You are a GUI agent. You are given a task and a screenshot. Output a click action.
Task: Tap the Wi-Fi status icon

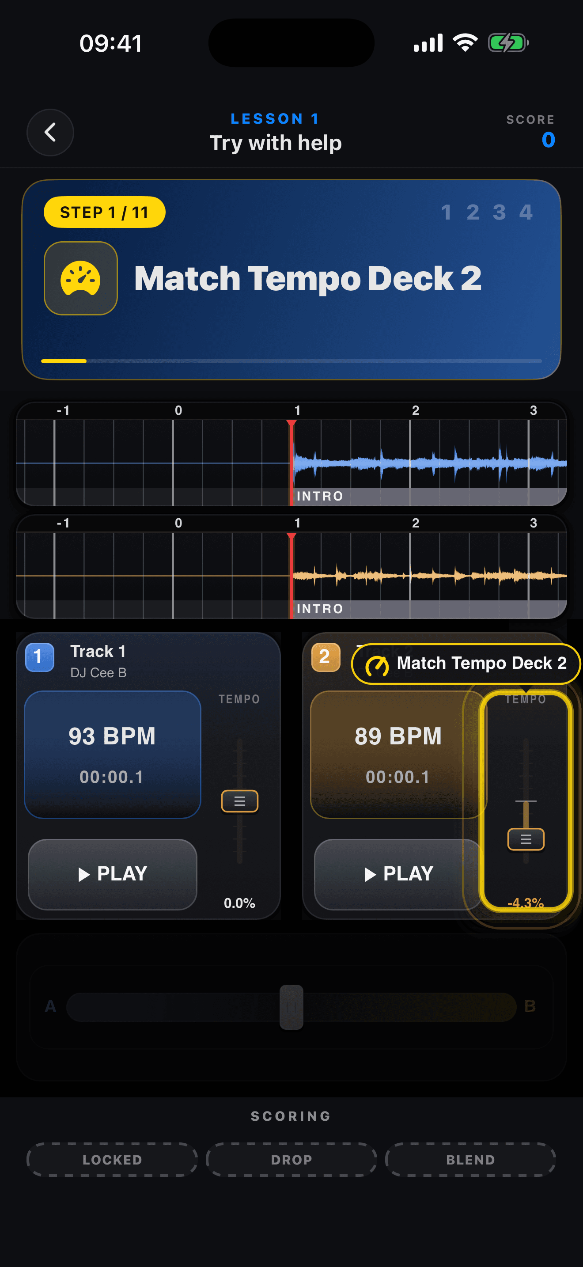pyautogui.click(x=465, y=43)
